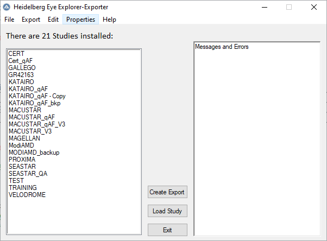
Task: Click the Exit button
Action: coord(167,230)
